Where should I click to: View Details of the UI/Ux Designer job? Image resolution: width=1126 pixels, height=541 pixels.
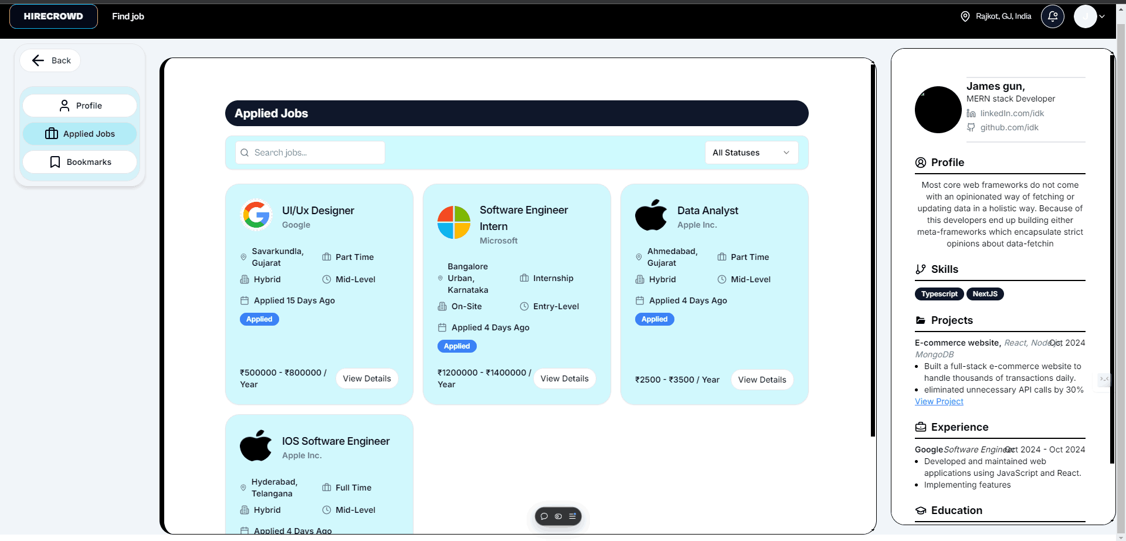point(367,378)
